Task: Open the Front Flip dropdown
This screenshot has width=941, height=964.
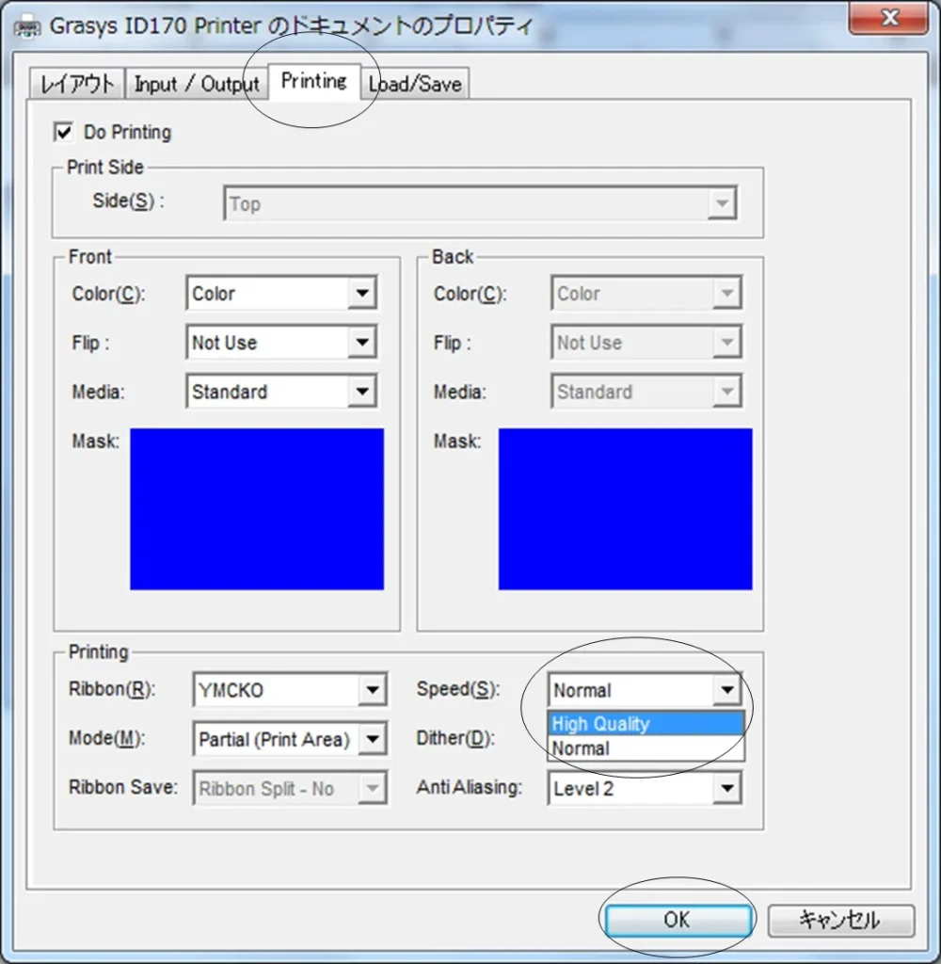Action: coord(281,342)
